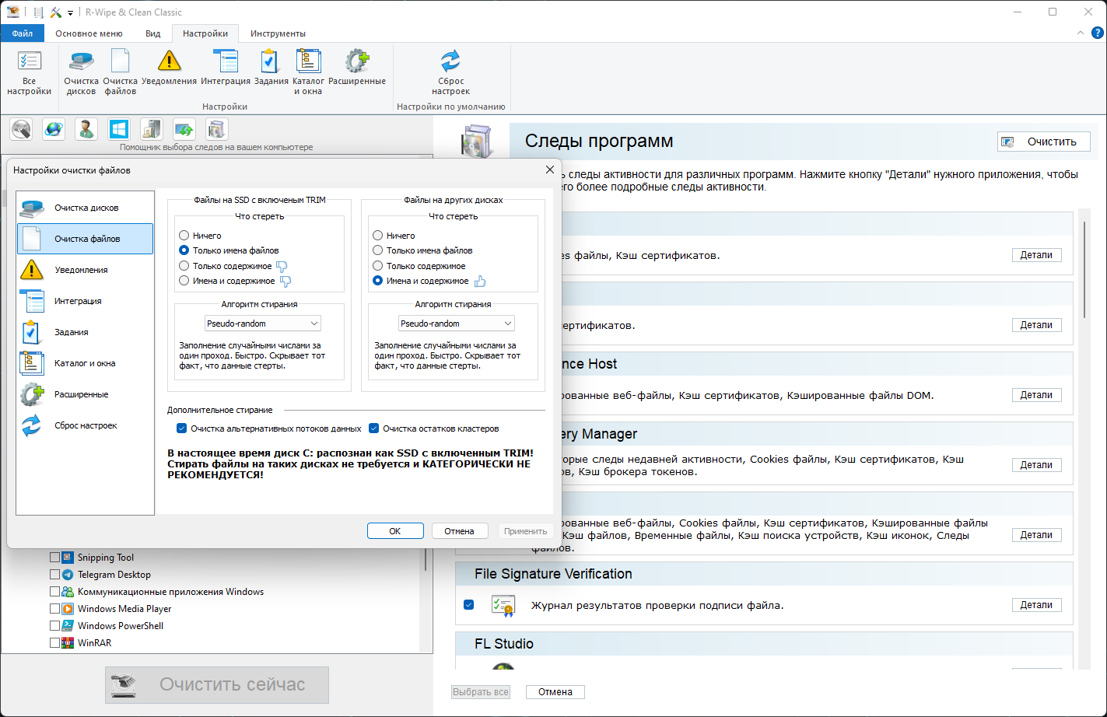The image size is (1107, 717).
Task: Toggle the Очистка остатков кластеров checkbox
Action: pos(374,428)
